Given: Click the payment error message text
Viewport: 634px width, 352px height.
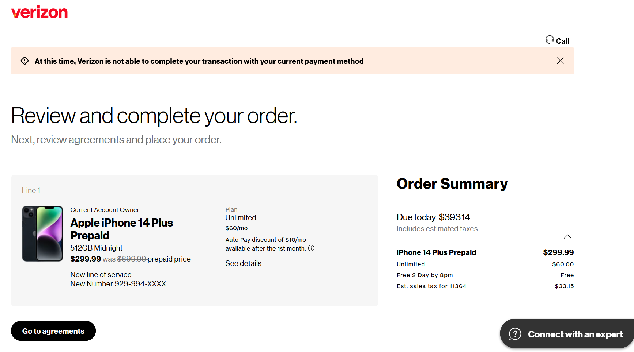Looking at the screenshot, I should [x=199, y=61].
